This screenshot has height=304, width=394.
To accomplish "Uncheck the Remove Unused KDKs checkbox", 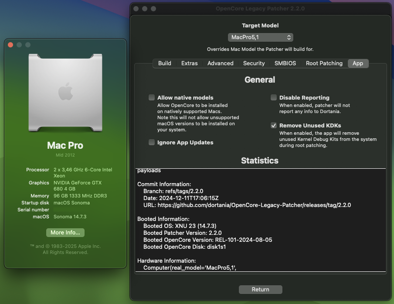I will point(274,125).
